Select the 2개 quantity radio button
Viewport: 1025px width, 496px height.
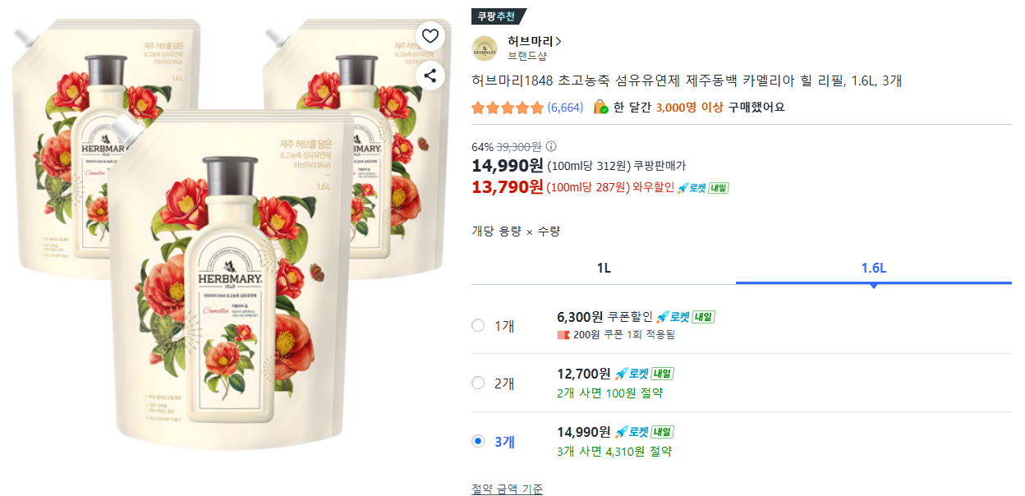click(x=478, y=383)
